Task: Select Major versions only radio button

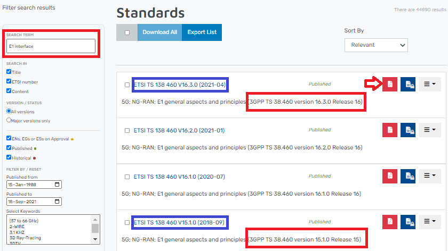Action: 9,120
